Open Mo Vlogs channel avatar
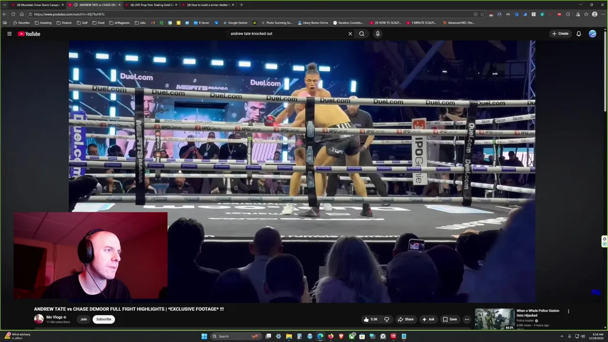608x342 pixels. tap(38, 319)
